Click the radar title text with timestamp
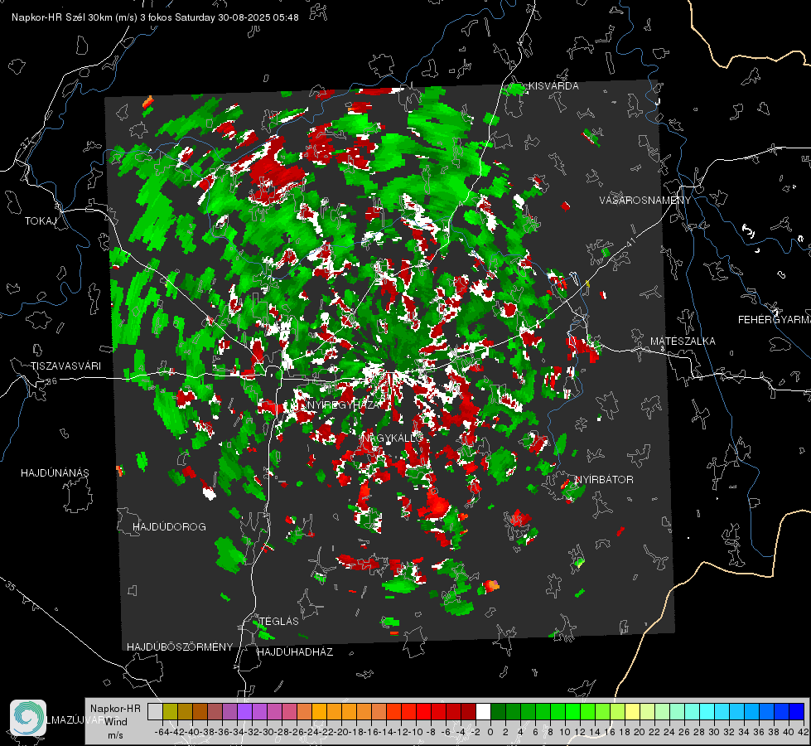Screen dimensions: 811x746 pyautogui.click(x=155, y=17)
